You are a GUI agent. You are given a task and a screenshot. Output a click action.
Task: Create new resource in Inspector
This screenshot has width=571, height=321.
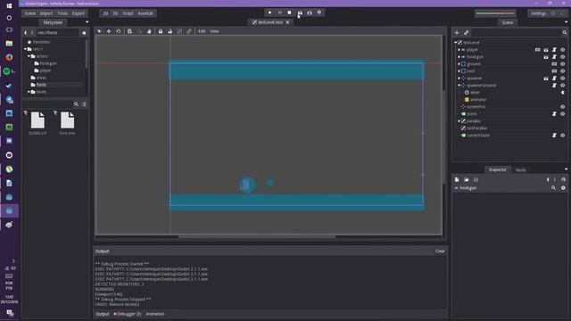pyautogui.click(x=457, y=179)
